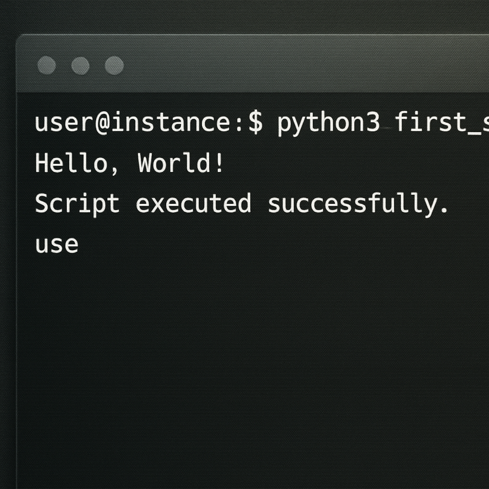Image resolution: width=489 pixels, height=489 pixels.
Task: Click the word "executed" in the output
Action: [193, 204]
